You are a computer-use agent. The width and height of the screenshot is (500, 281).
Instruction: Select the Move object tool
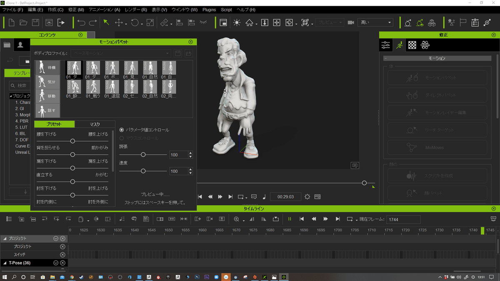[119, 22]
